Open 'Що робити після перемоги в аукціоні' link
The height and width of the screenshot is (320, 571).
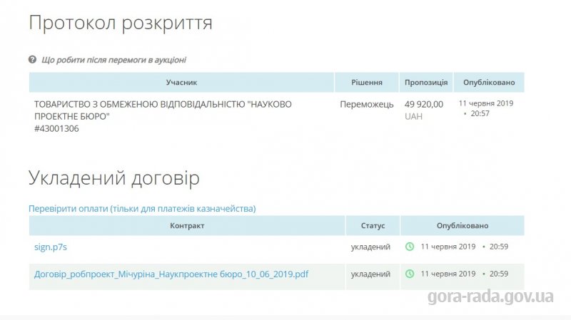tap(113, 60)
